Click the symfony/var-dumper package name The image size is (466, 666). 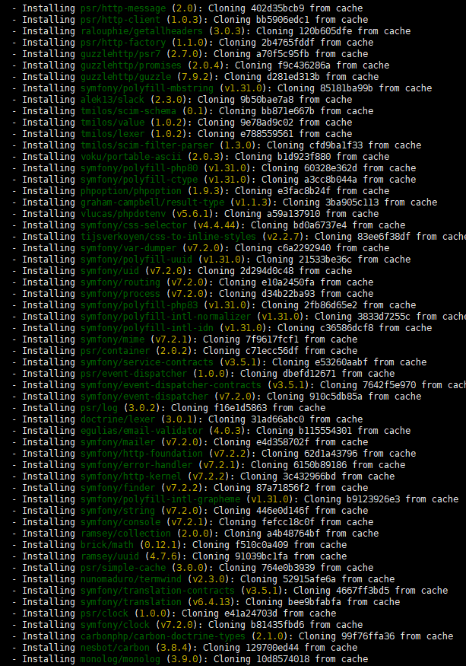click(128, 248)
